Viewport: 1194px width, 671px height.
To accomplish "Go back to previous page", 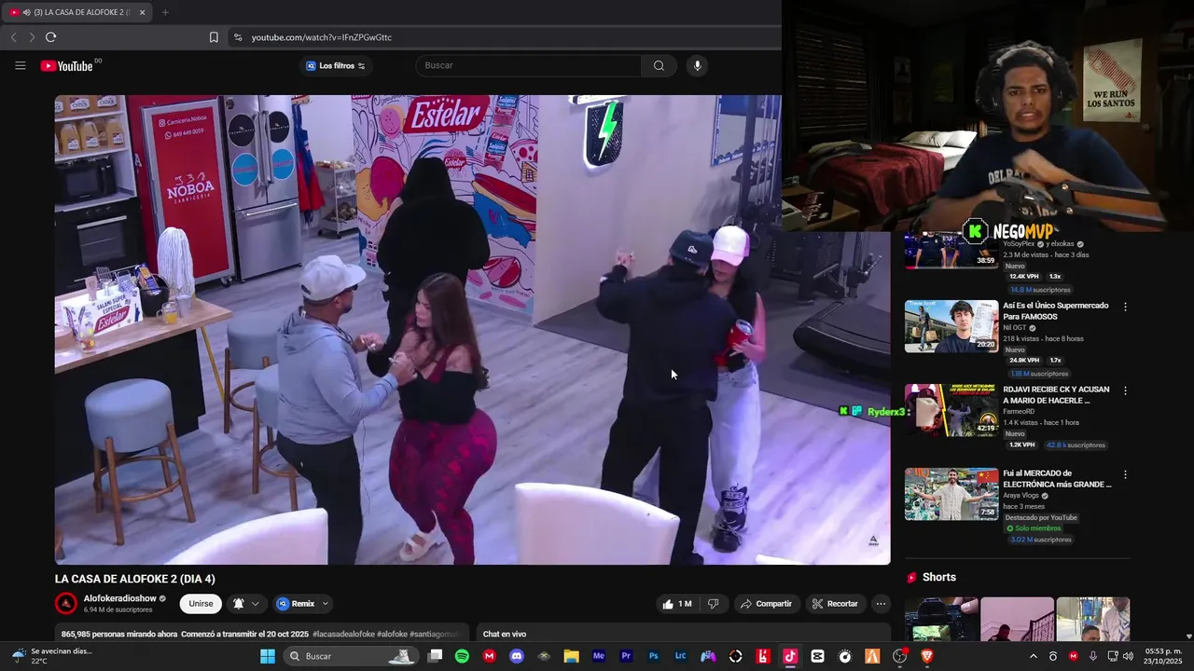I will pos(13,37).
